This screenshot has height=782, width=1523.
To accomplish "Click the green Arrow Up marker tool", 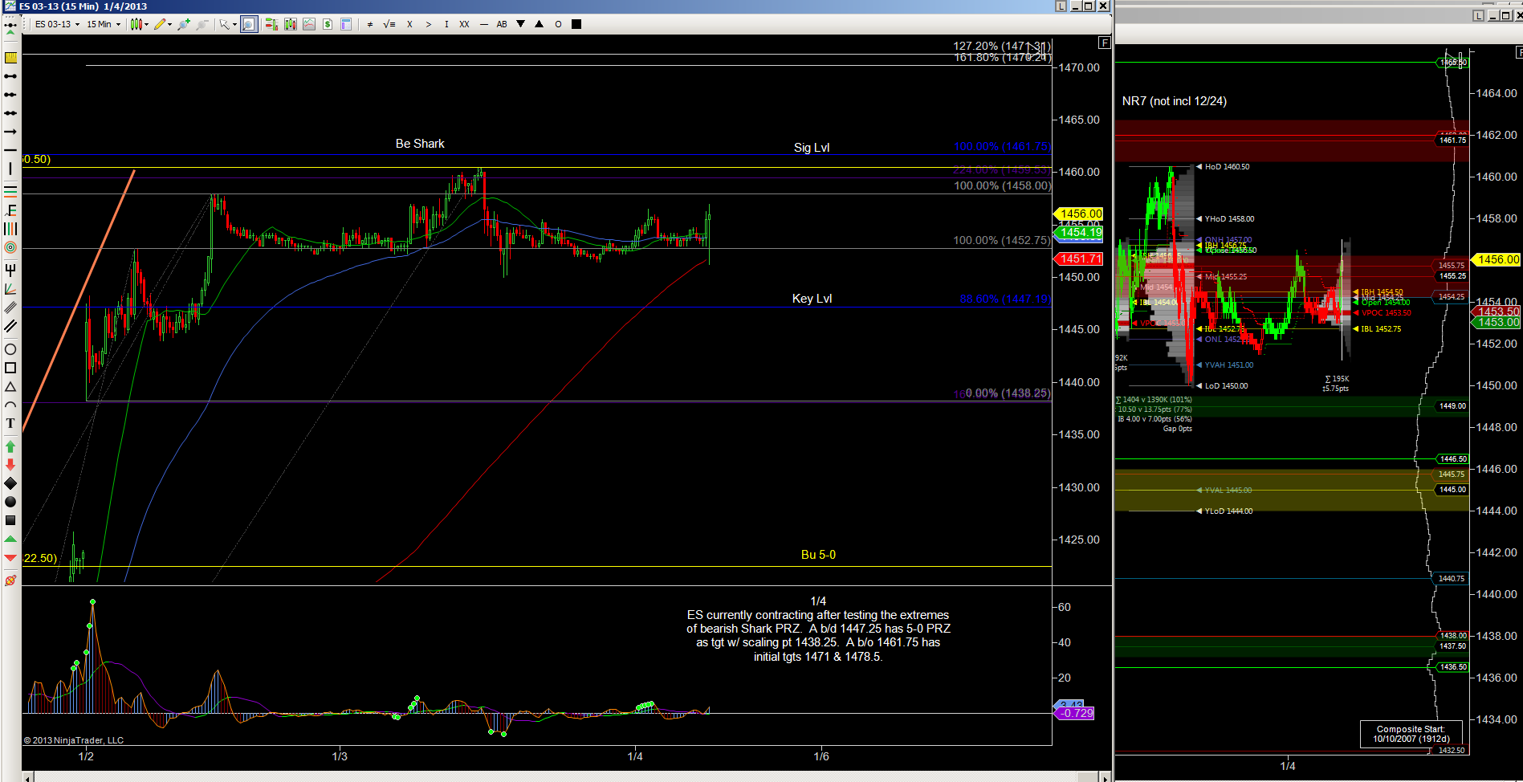I will (10, 446).
